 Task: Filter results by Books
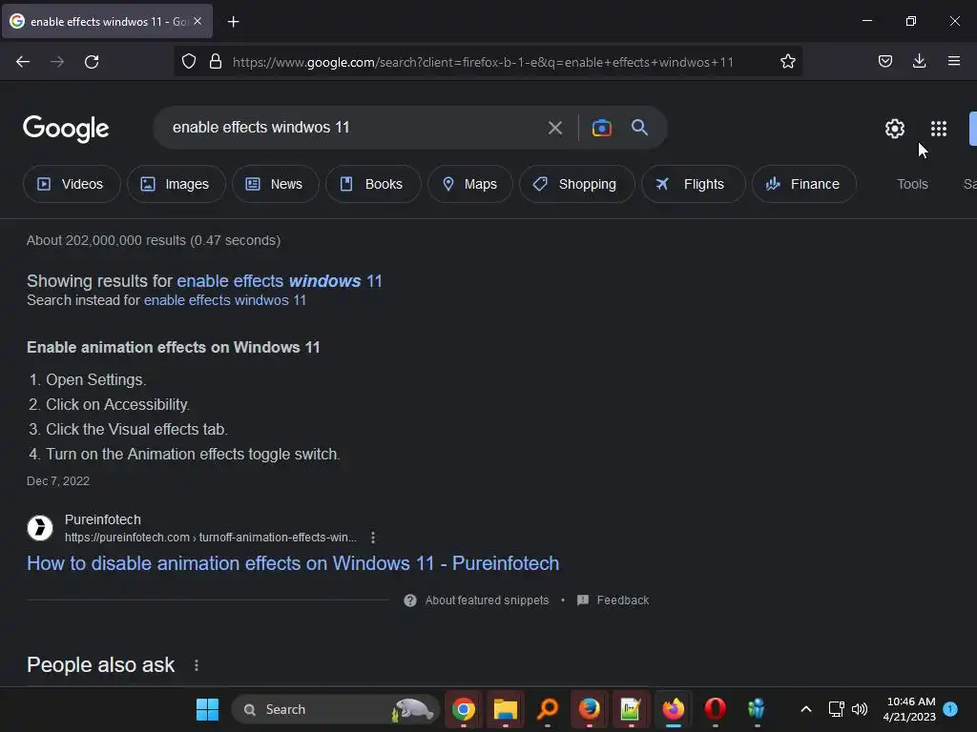point(373,184)
